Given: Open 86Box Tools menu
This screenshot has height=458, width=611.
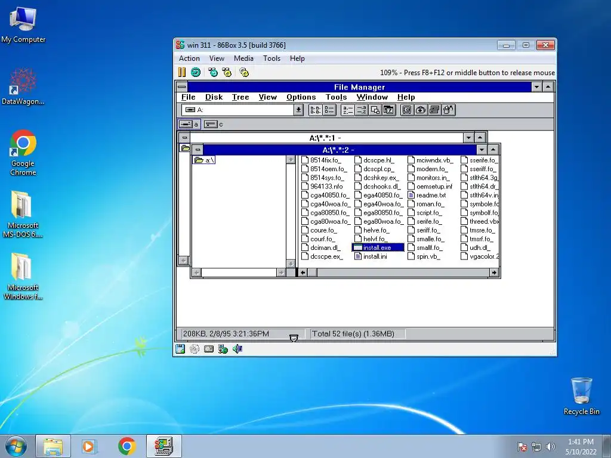Looking at the screenshot, I should click(271, 58).
